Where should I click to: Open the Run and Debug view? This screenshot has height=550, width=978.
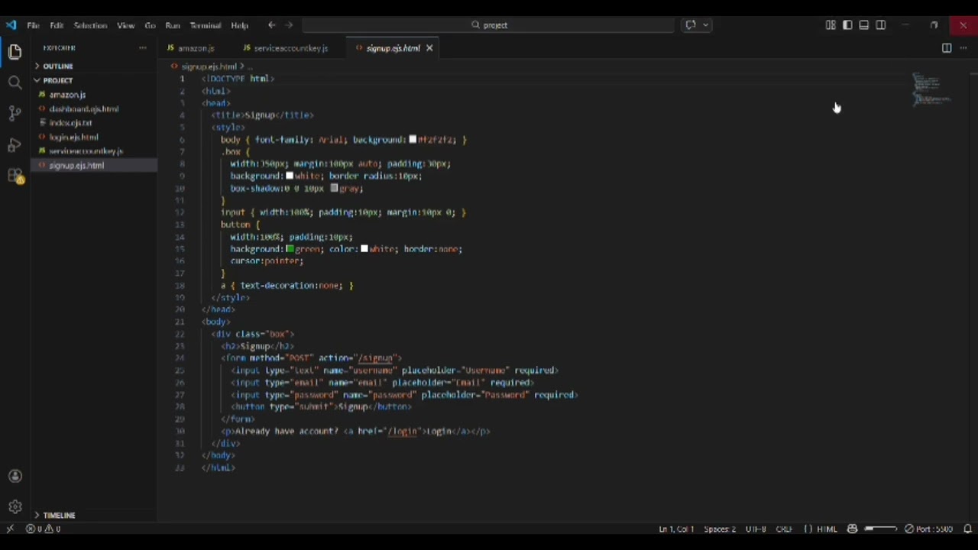point(15,145)
